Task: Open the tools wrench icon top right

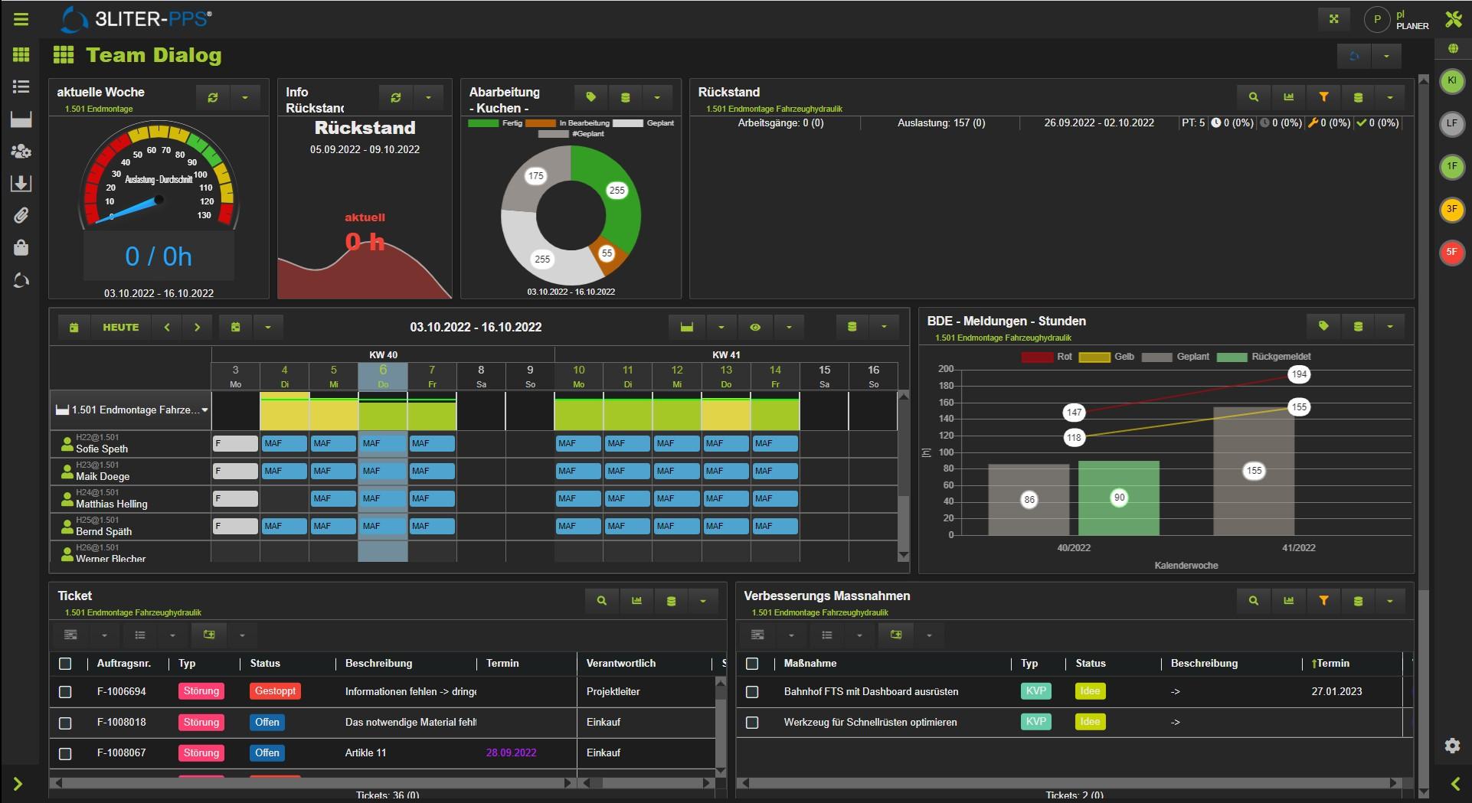Action: click(1453, 19)
